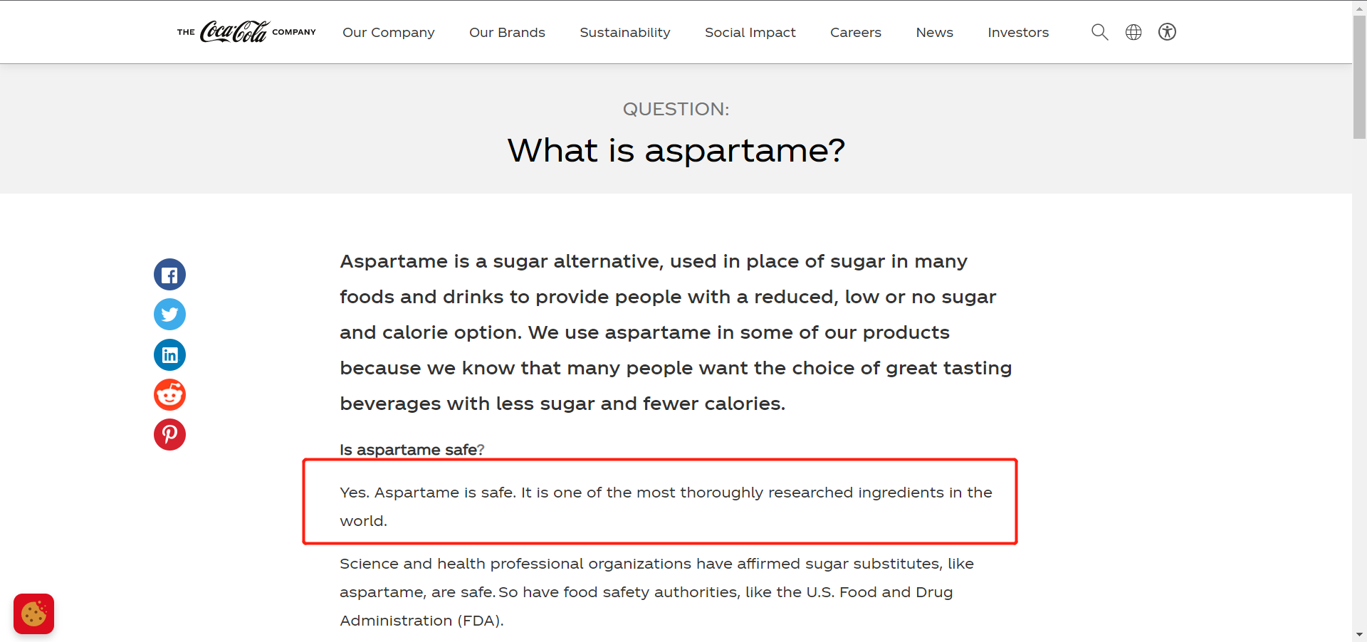Expand the Sustainability navigation item
This screenshot has width=1367, height=642.
(624, 33)
